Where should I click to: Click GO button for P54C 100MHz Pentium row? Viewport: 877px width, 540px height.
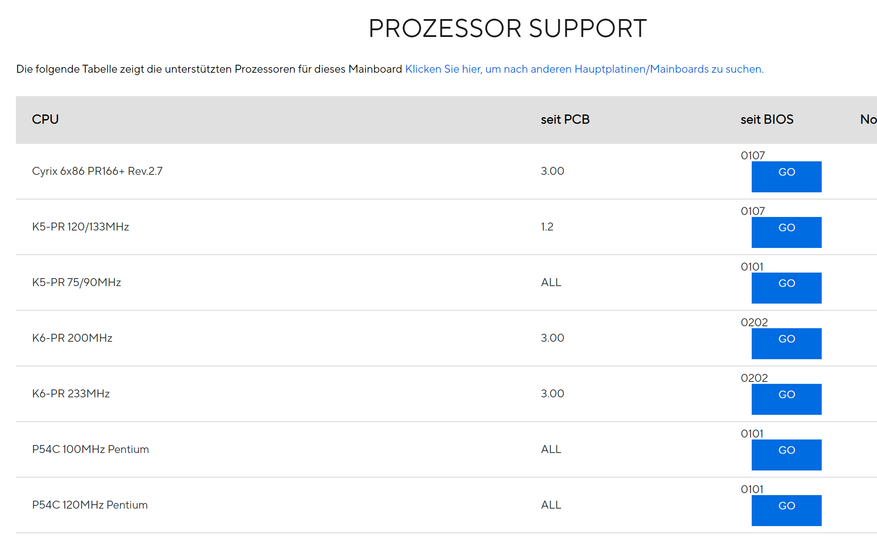[x=786, y=455]
